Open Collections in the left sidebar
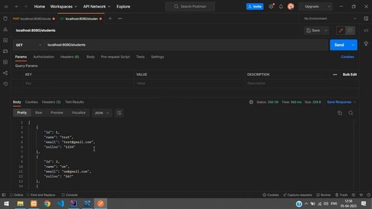372x209 pixels. [5, 19]
